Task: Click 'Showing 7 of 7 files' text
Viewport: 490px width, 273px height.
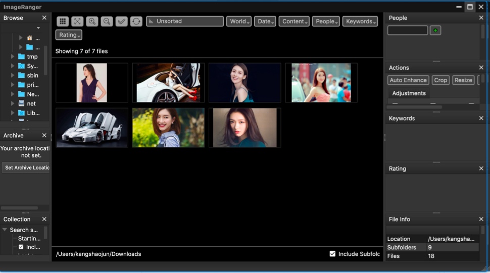Action: click(81, 51)
